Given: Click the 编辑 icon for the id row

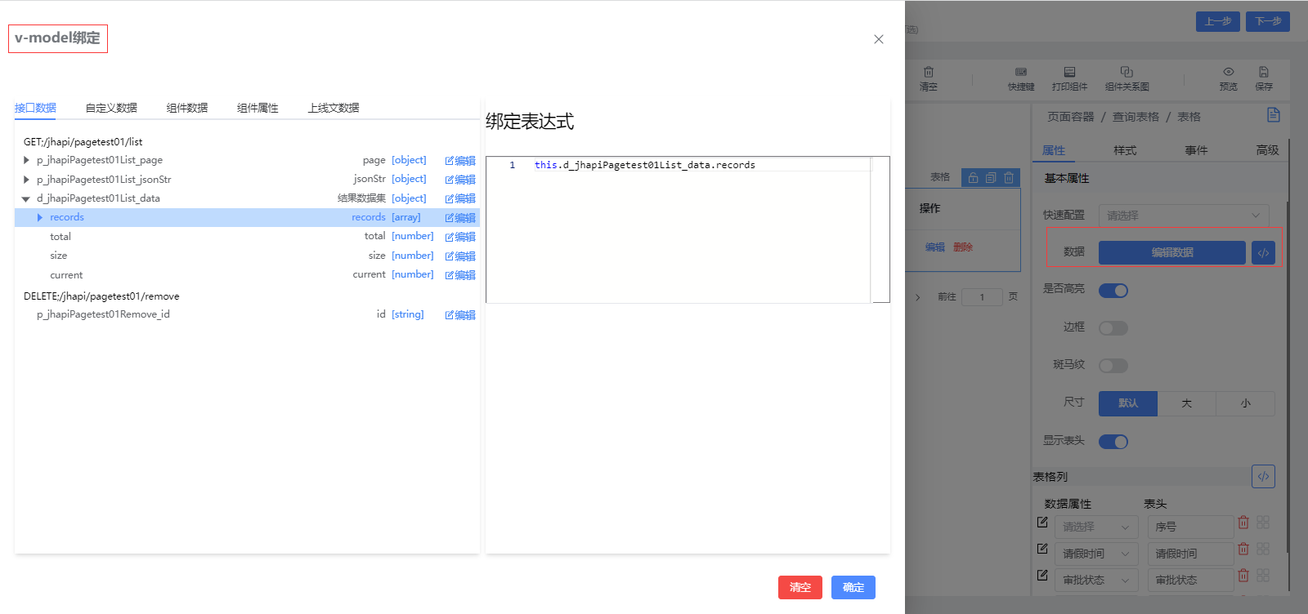Looking at the screenshot, I should point(460,315).
